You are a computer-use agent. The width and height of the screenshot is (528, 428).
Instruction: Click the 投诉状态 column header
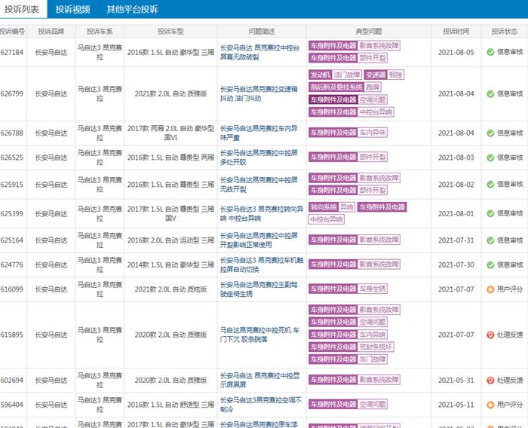point(505,32)
